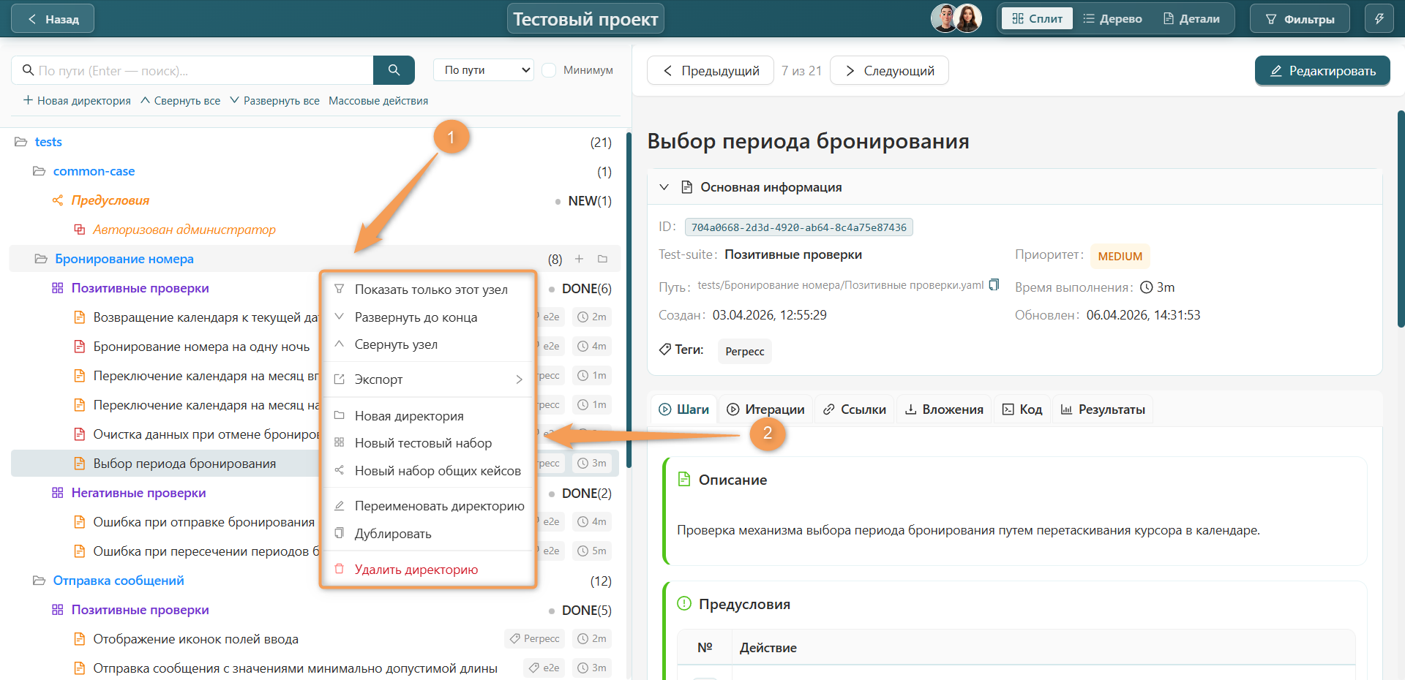This screenshot has height=680, width=1405.
Task: Switch to Детали view mode
Action: 1192,19
